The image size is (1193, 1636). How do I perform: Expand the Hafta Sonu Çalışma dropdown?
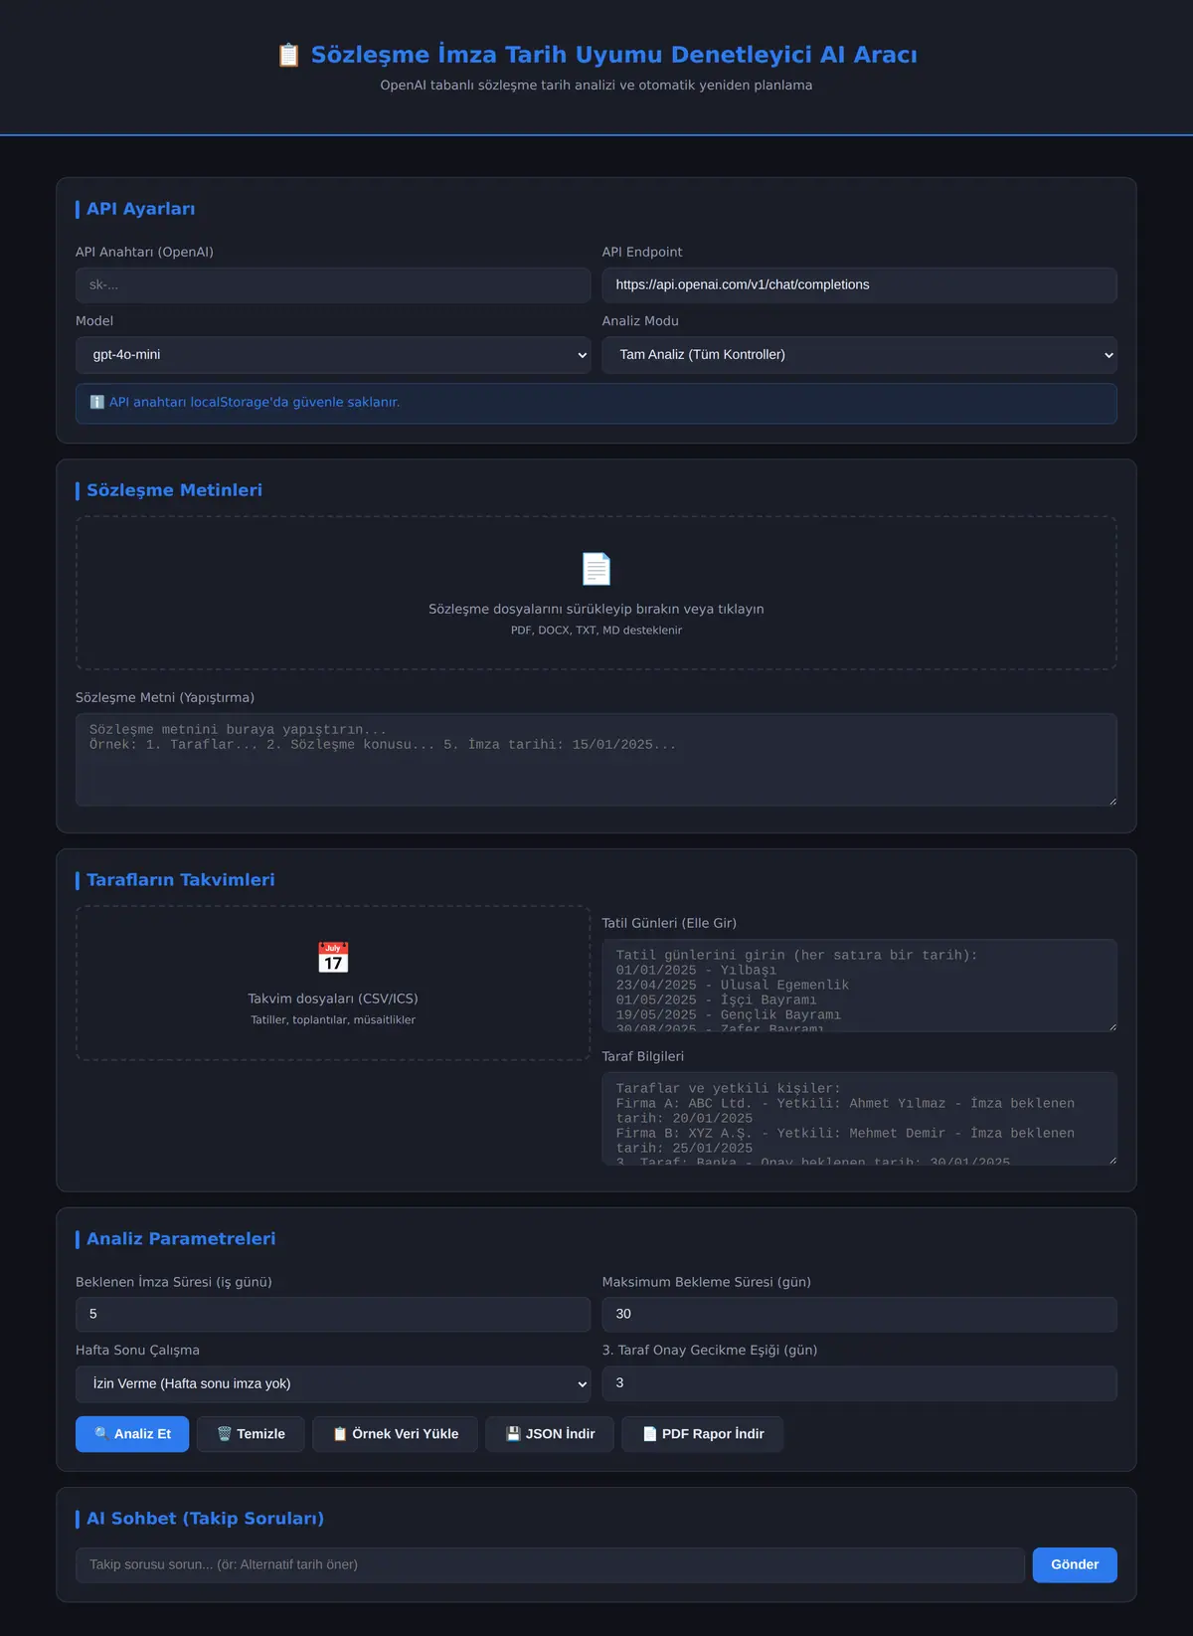[x=333, y=1383]
